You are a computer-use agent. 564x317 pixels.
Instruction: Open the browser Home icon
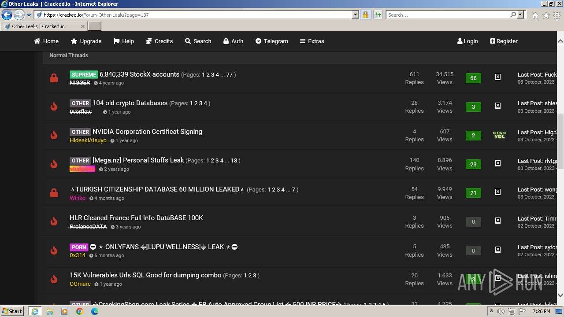pyautogui.click(x=535, y=15)
